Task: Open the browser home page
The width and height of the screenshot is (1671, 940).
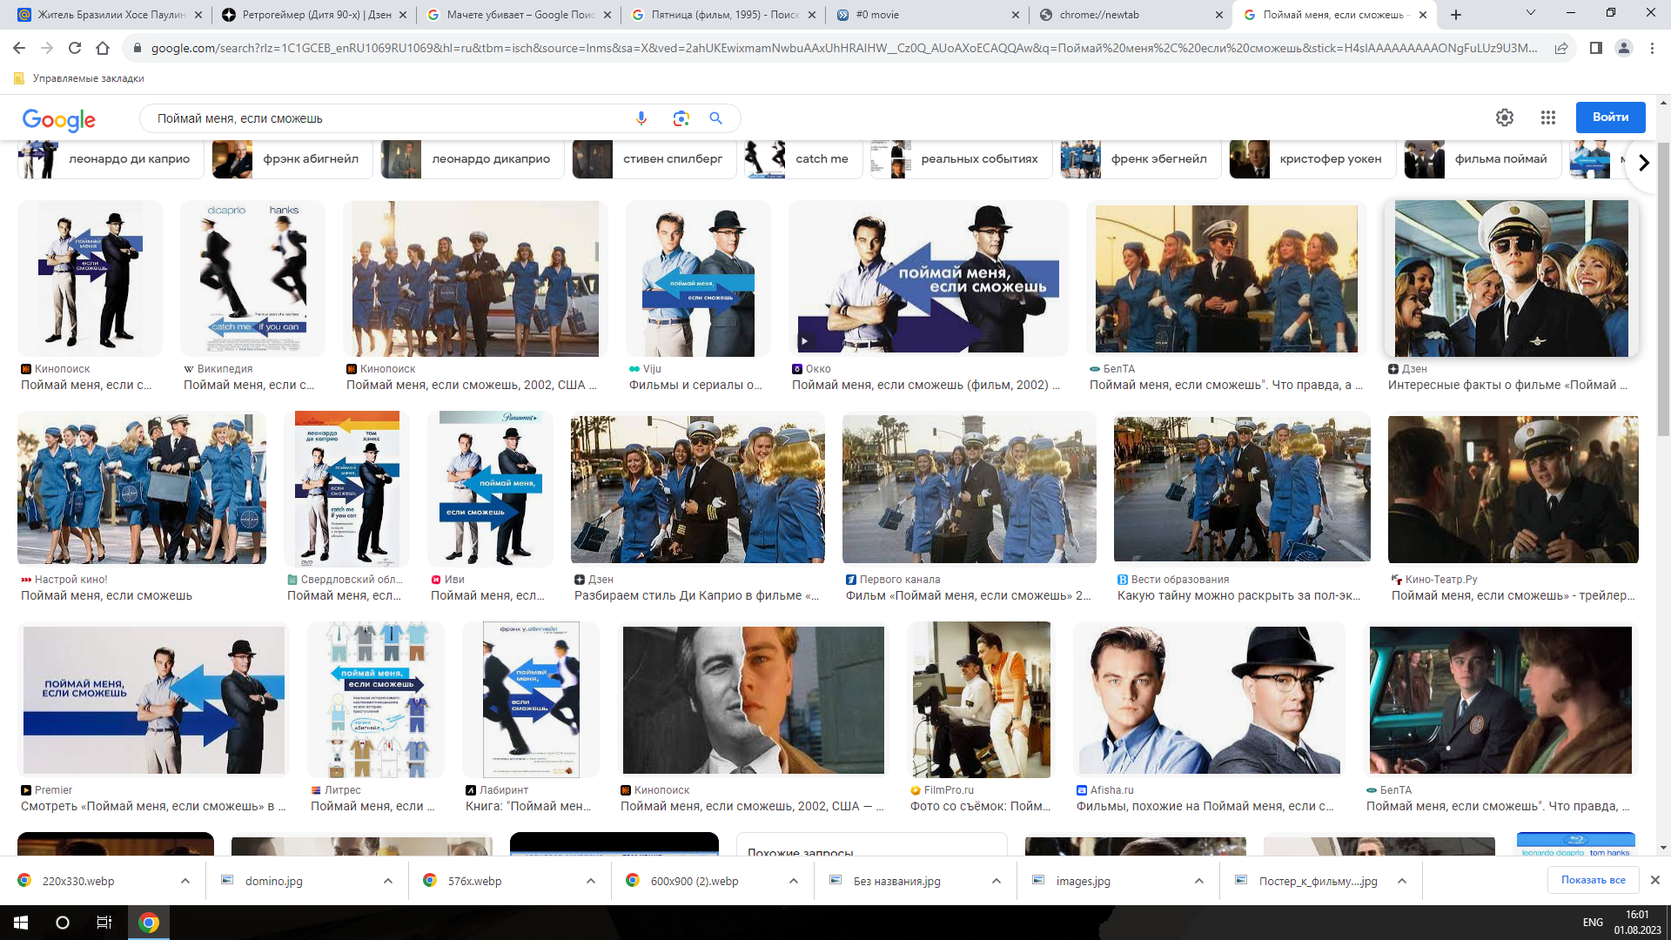Action: [x=103, y=48]
